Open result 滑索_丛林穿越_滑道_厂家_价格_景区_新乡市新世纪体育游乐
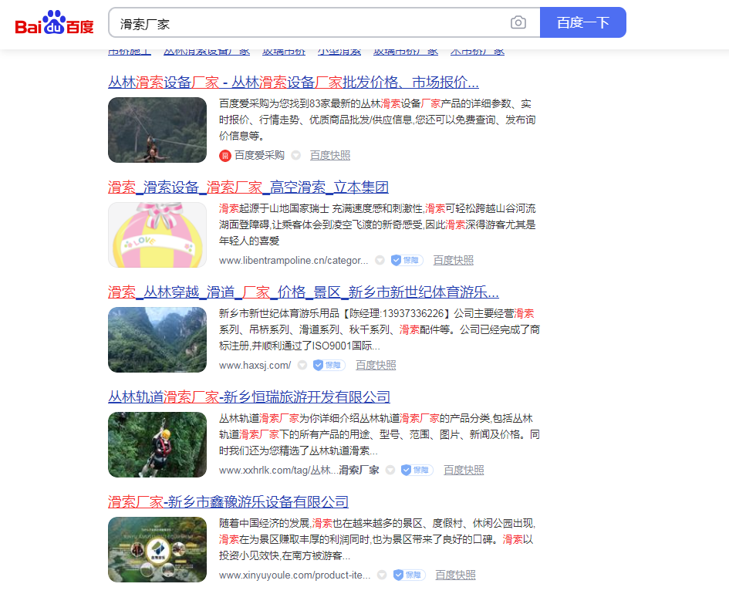The height and width of the screenshot is (604, 729). [x=303, y=292]
